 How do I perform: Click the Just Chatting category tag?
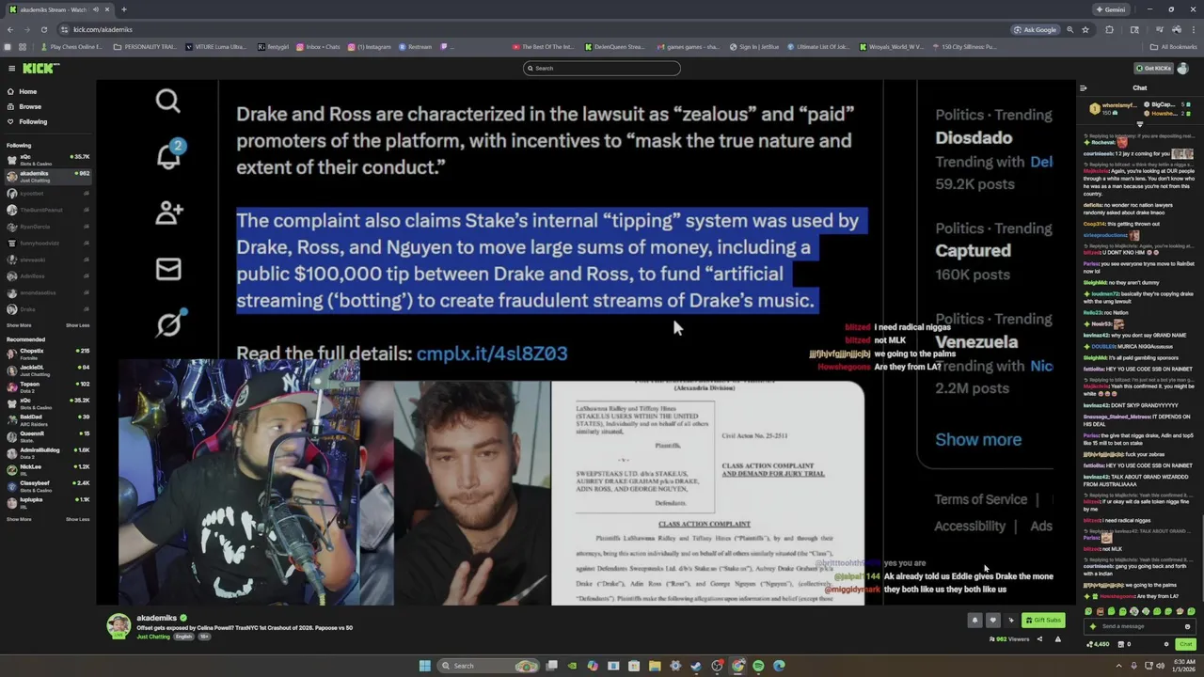153,637
